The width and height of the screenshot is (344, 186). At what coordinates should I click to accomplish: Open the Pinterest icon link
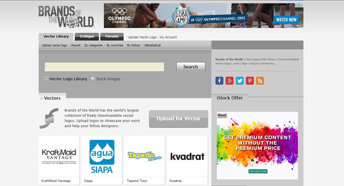click(x=250, y=81)
